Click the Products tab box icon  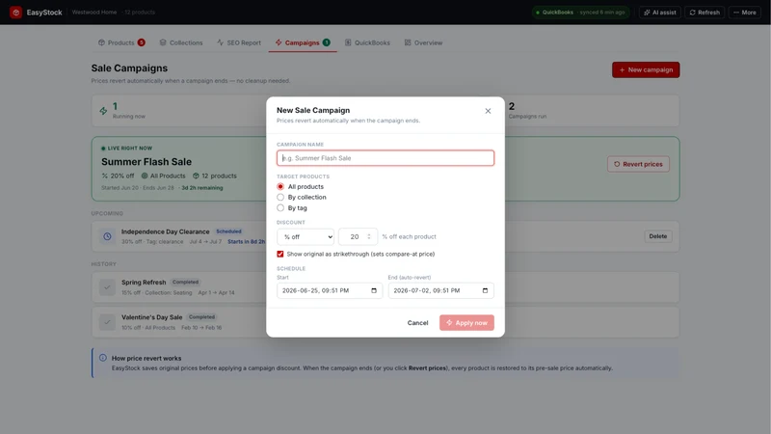point(101,42)
